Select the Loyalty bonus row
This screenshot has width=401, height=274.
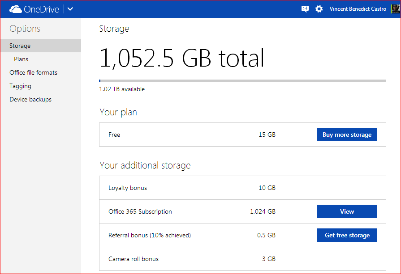pos(188,187)
